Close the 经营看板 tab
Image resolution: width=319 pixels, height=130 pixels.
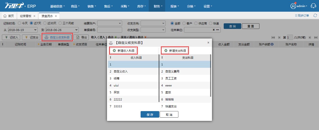pos(34,16)
